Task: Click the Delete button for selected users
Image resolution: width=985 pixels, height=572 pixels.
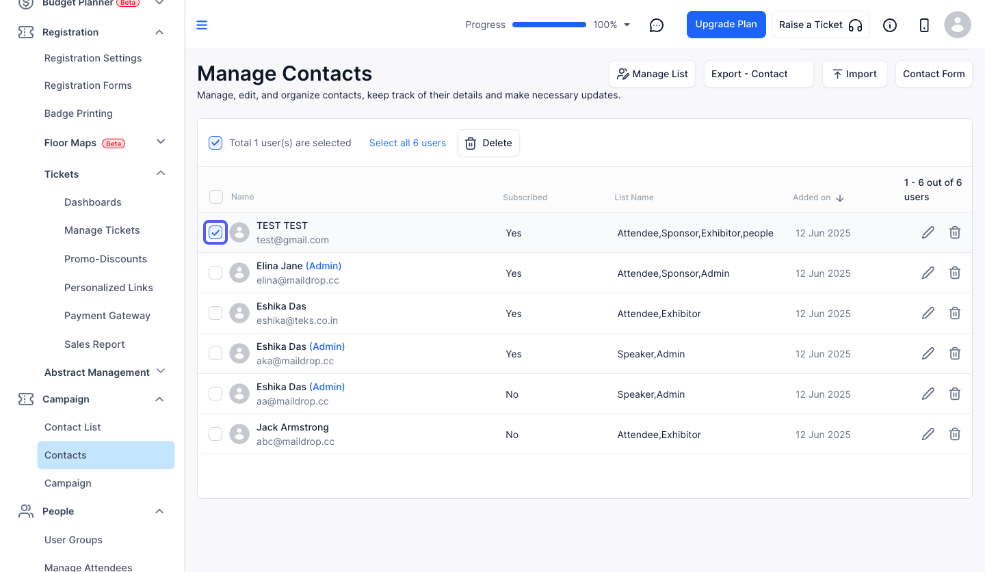Action: (488, 143)
